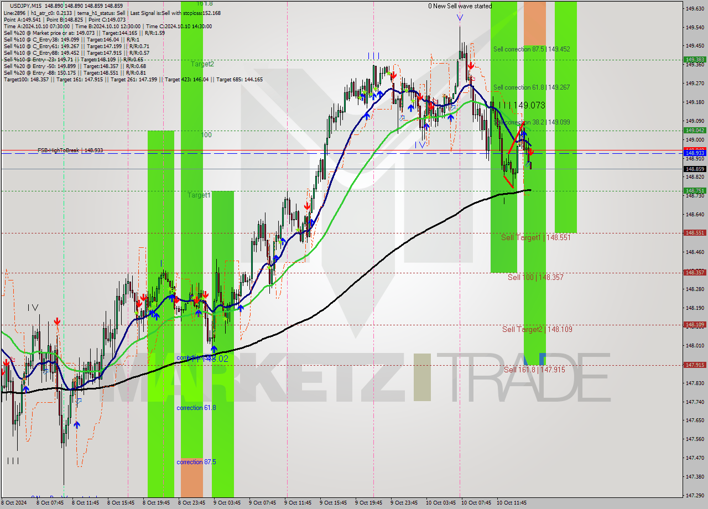This screenshot has height=509, width=708.
Task: Click the 149.630 price scale value
Action: [x=695, y=8]
